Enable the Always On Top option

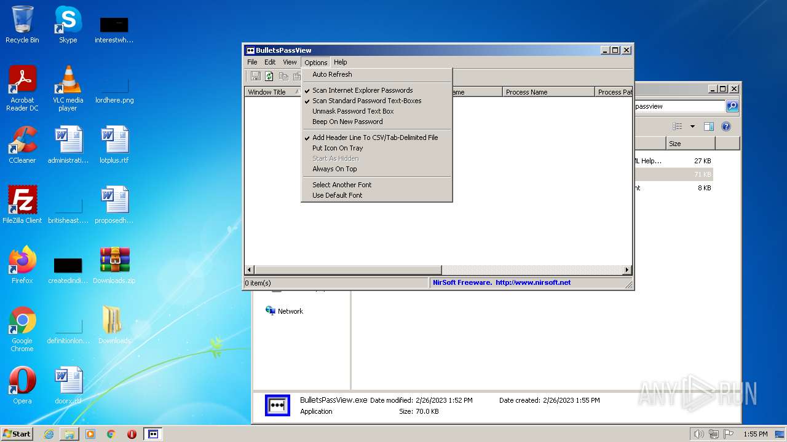pos(334,169)
